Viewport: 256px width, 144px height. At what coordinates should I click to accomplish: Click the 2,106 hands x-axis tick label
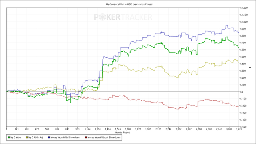tap(158, 129)
